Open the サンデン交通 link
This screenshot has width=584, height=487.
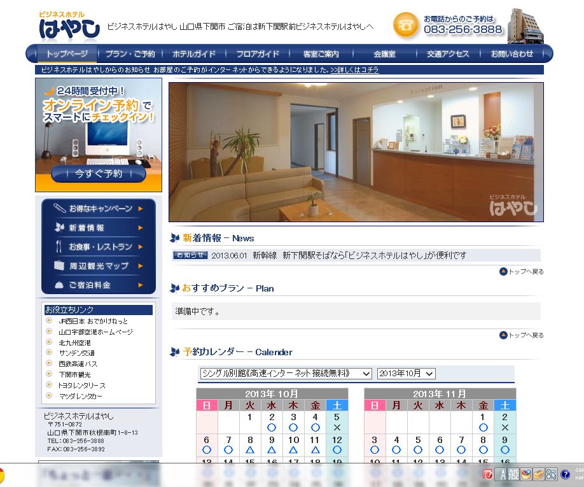[77, 353]
